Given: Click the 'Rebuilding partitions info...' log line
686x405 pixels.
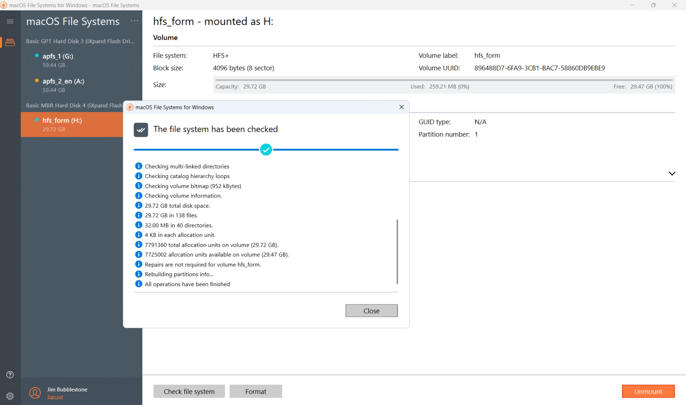Looking at the screenshot, I should pos(179,275).
